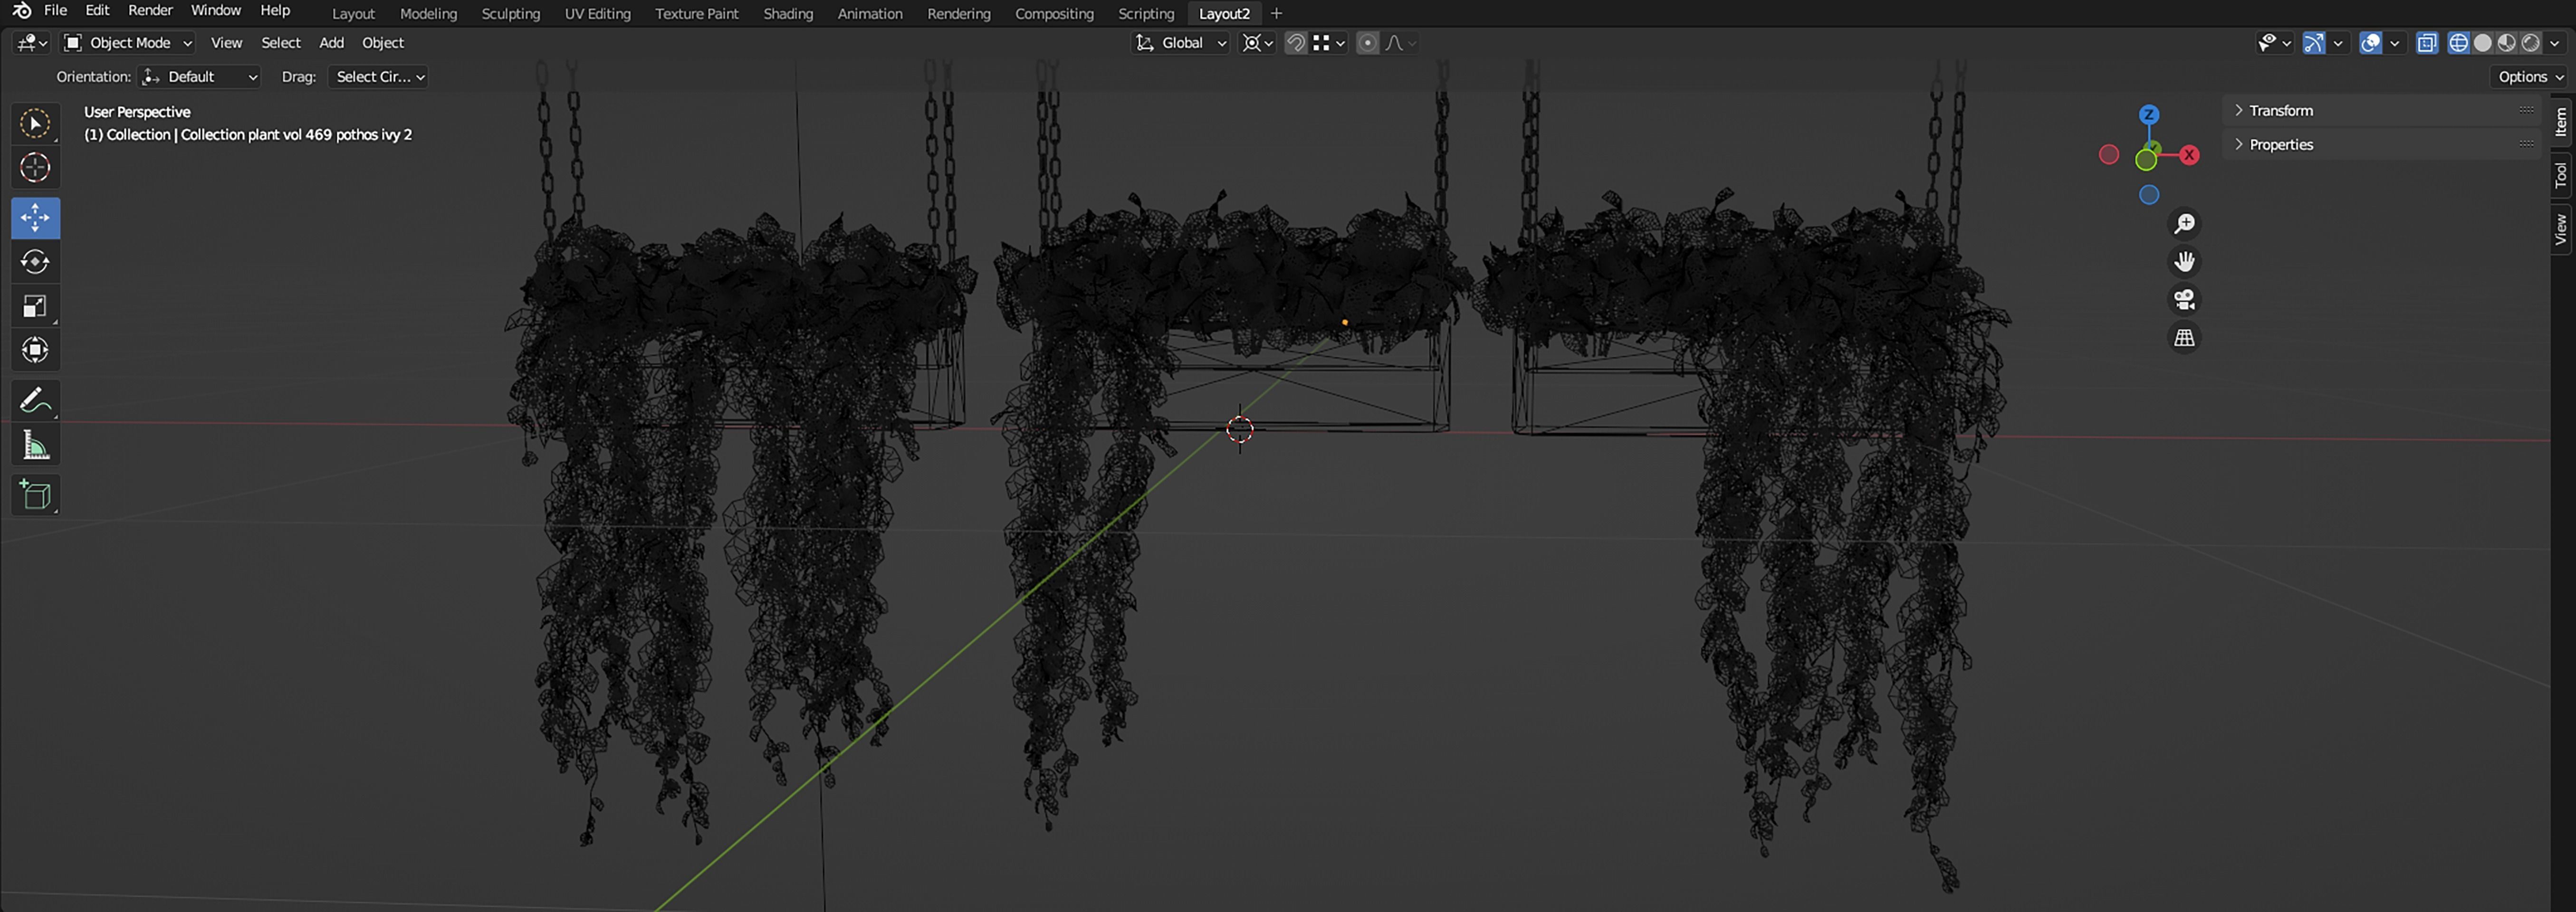Open the snapping element grid menu

point(1329,43)
